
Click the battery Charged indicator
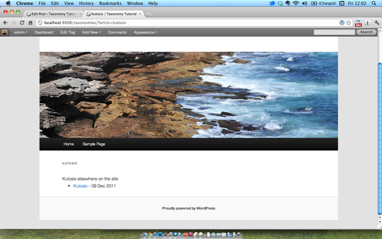(x=323, y=3)
